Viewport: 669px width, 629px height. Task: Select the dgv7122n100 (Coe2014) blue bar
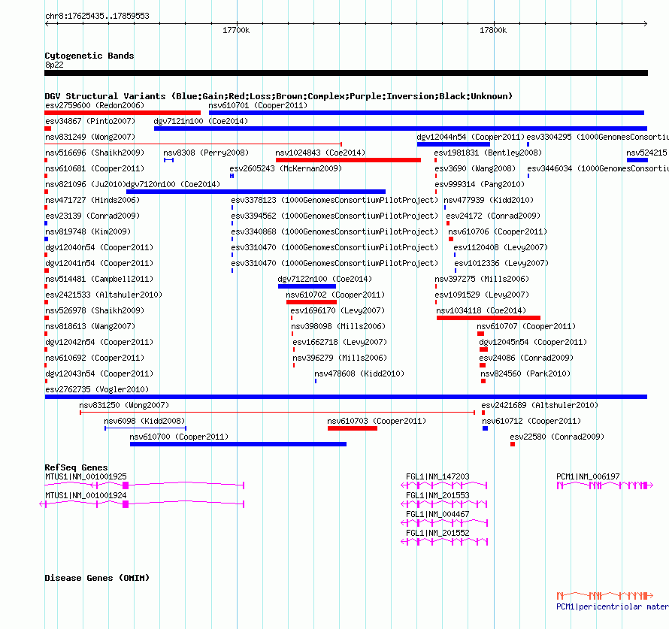click(x=307, y=286)
